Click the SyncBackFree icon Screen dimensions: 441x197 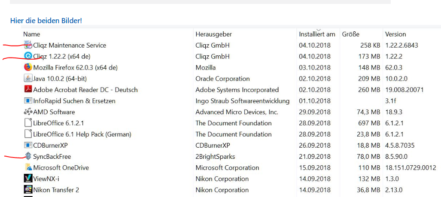click(x=28, y=156)
